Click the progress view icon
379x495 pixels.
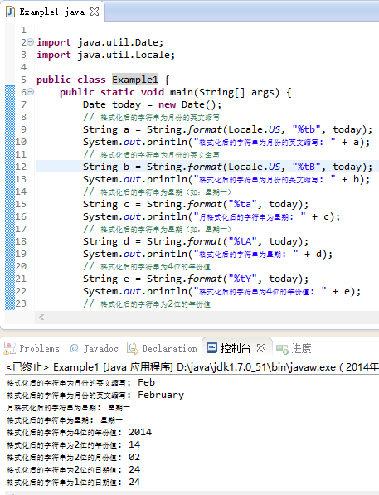[x=282, y=349]
